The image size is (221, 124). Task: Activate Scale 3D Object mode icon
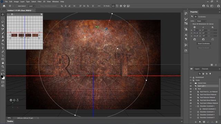pos(128,6)
